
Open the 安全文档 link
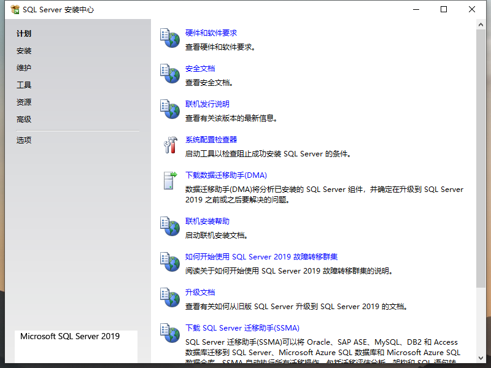200,69
